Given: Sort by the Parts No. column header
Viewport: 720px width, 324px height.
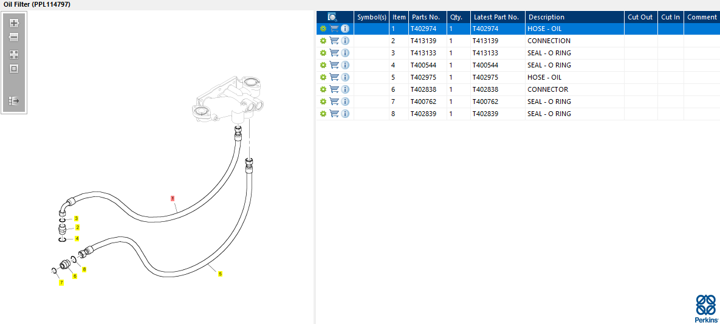Looking at the screenshot, I should tap(425, 18).
